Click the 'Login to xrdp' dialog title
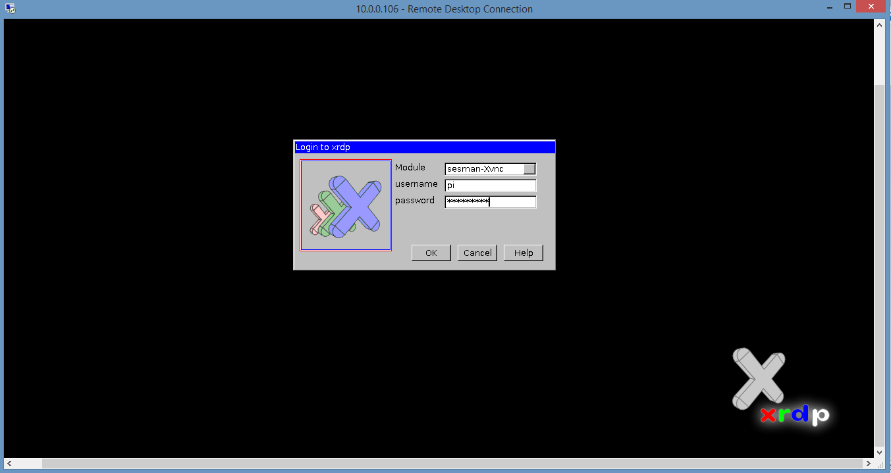The width and height of the screenshot is (891, 473). tap(323, 147)
